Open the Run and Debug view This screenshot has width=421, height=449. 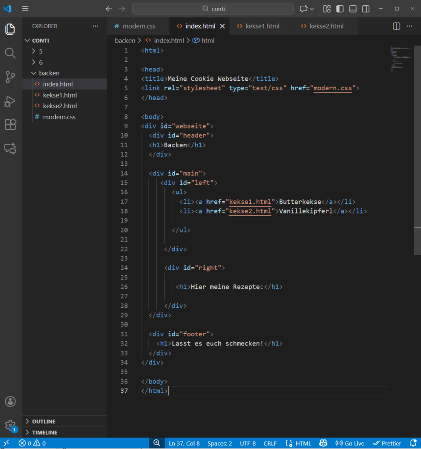tap(10, 102)
